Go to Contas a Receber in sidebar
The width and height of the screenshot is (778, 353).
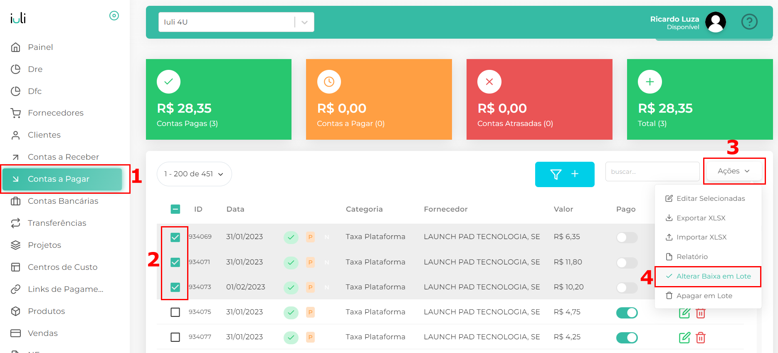(x=63, y=157)
